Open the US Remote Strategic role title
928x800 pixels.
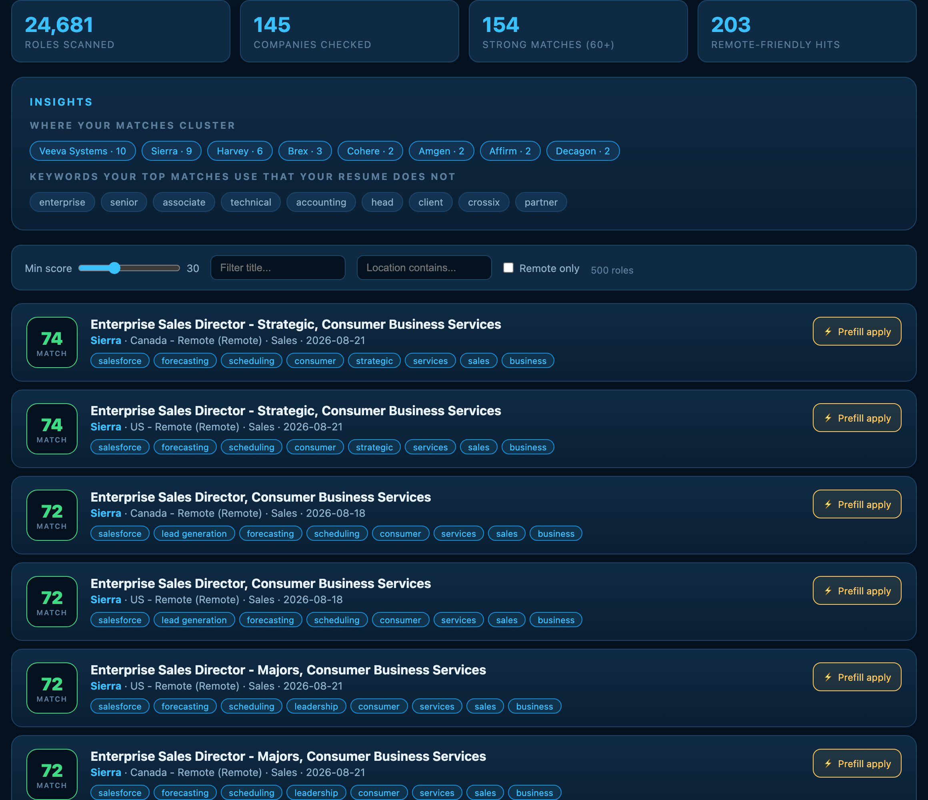(x=296, y=410)
